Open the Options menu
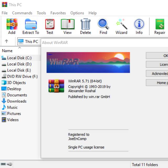The height and width of the screenshot is (168, 168). (77, 13)
